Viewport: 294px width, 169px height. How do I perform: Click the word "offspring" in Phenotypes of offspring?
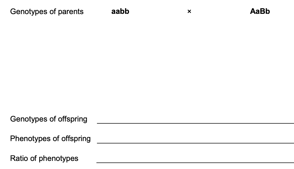coord(76,138)
